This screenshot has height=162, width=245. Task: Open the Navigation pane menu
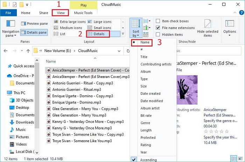10,29
